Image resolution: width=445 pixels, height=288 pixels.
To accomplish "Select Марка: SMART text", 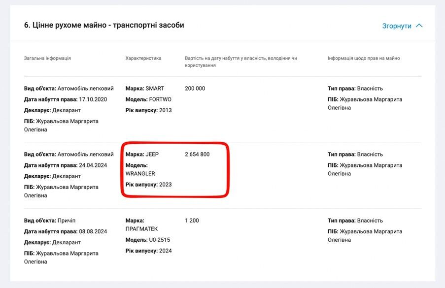I will point(145,89).
